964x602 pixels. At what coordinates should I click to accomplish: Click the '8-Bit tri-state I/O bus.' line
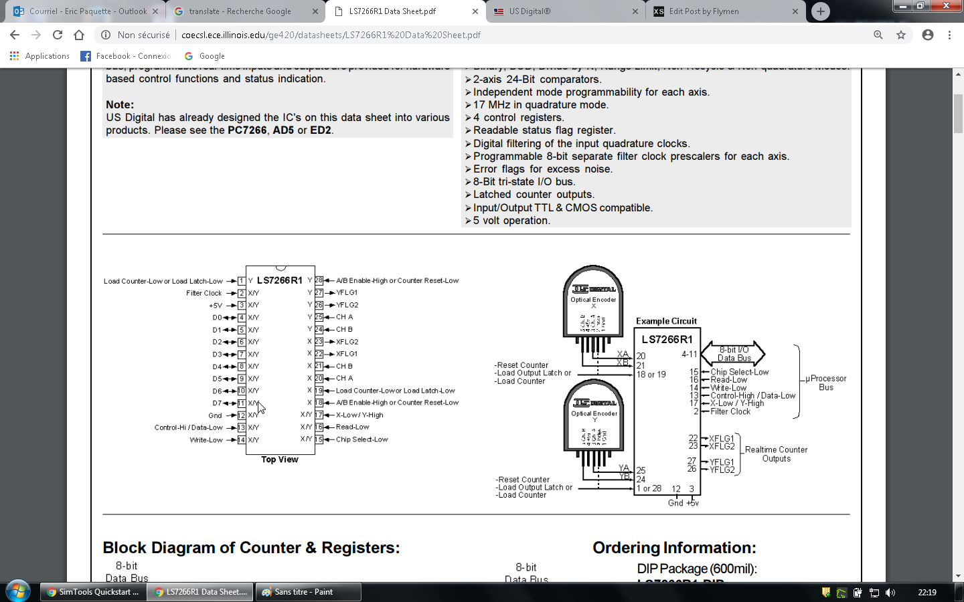pyautogui.click(x=524, y=182)
